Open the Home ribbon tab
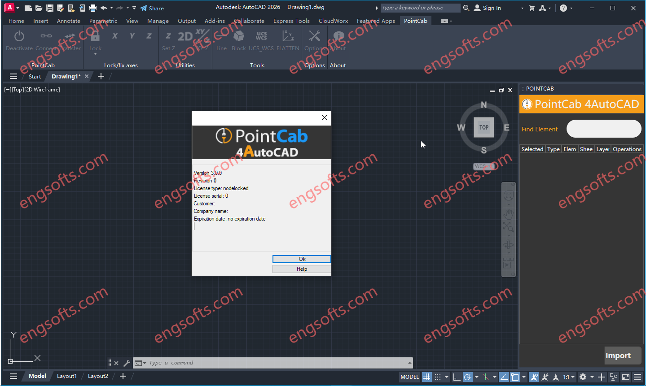The image size is (646, 386). click(x=17, y=21)
